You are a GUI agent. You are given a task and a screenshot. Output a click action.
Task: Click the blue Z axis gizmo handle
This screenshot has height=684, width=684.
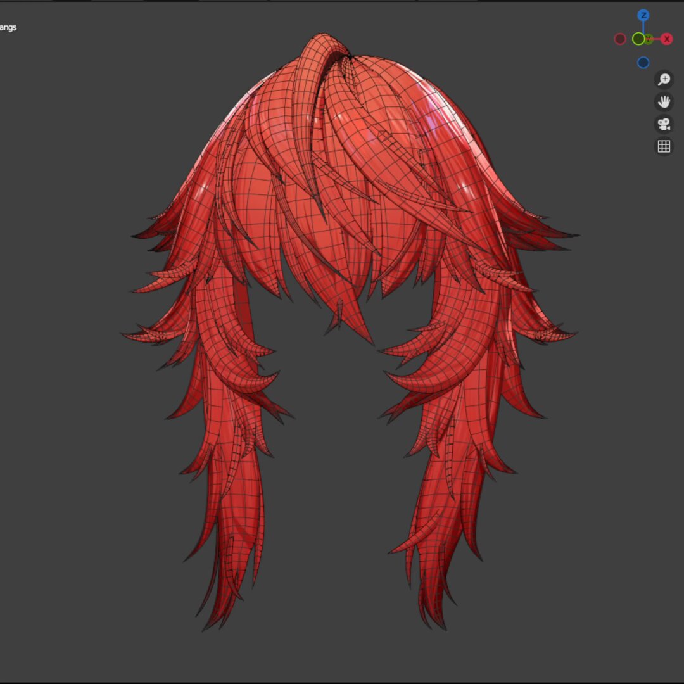(x=643, y=15)
